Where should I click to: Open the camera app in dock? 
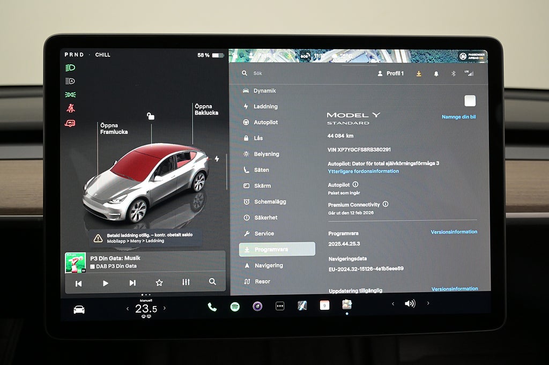pos(257,307)
